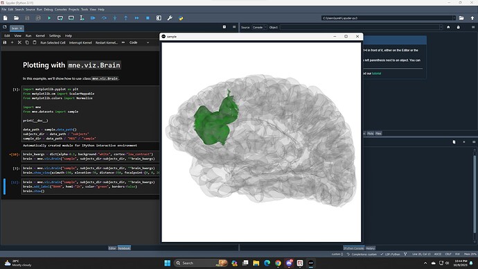Run selection or current line
Image resolution: width=478 pixels, height=269 pixels.
coord(82,18)
